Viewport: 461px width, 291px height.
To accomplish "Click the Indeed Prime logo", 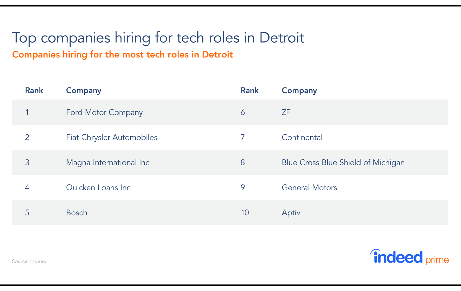I will pyautogui.click(x=409, y=257).
